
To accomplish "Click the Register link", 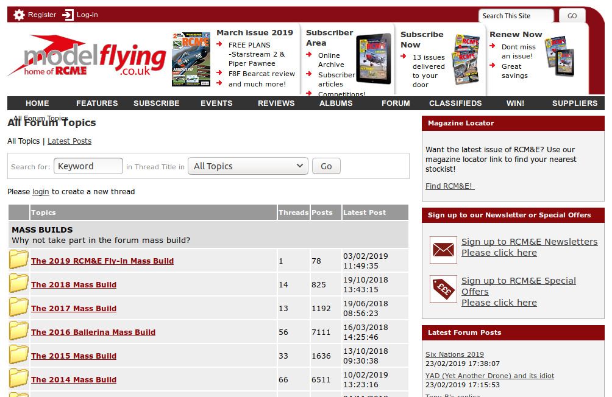I will (42, 15).
